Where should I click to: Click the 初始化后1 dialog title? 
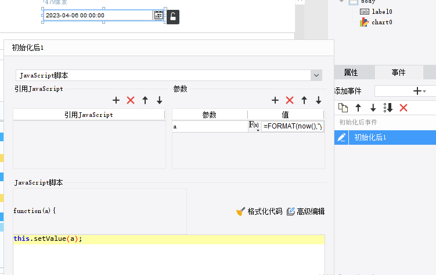[x=27, y=47]
